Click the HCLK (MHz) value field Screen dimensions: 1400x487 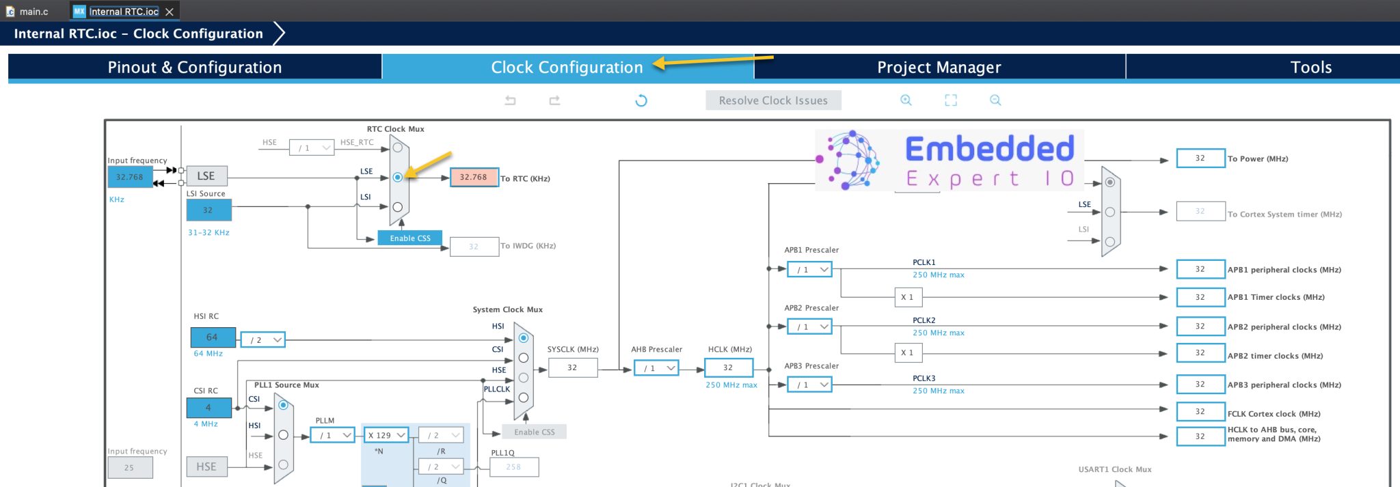[x=729, y=367]
